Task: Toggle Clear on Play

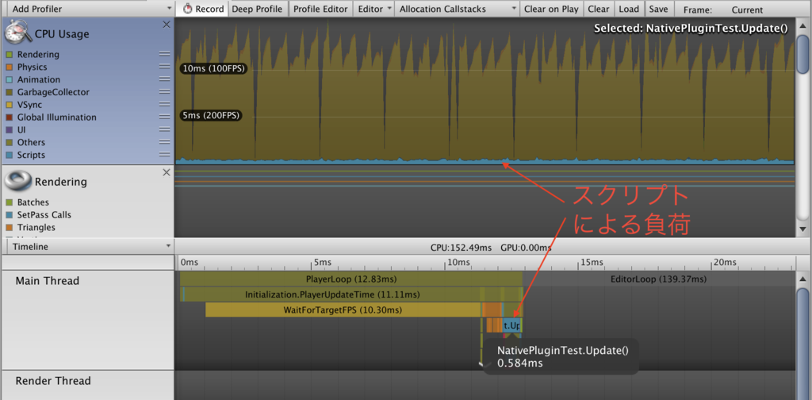Action: [551, 9]
